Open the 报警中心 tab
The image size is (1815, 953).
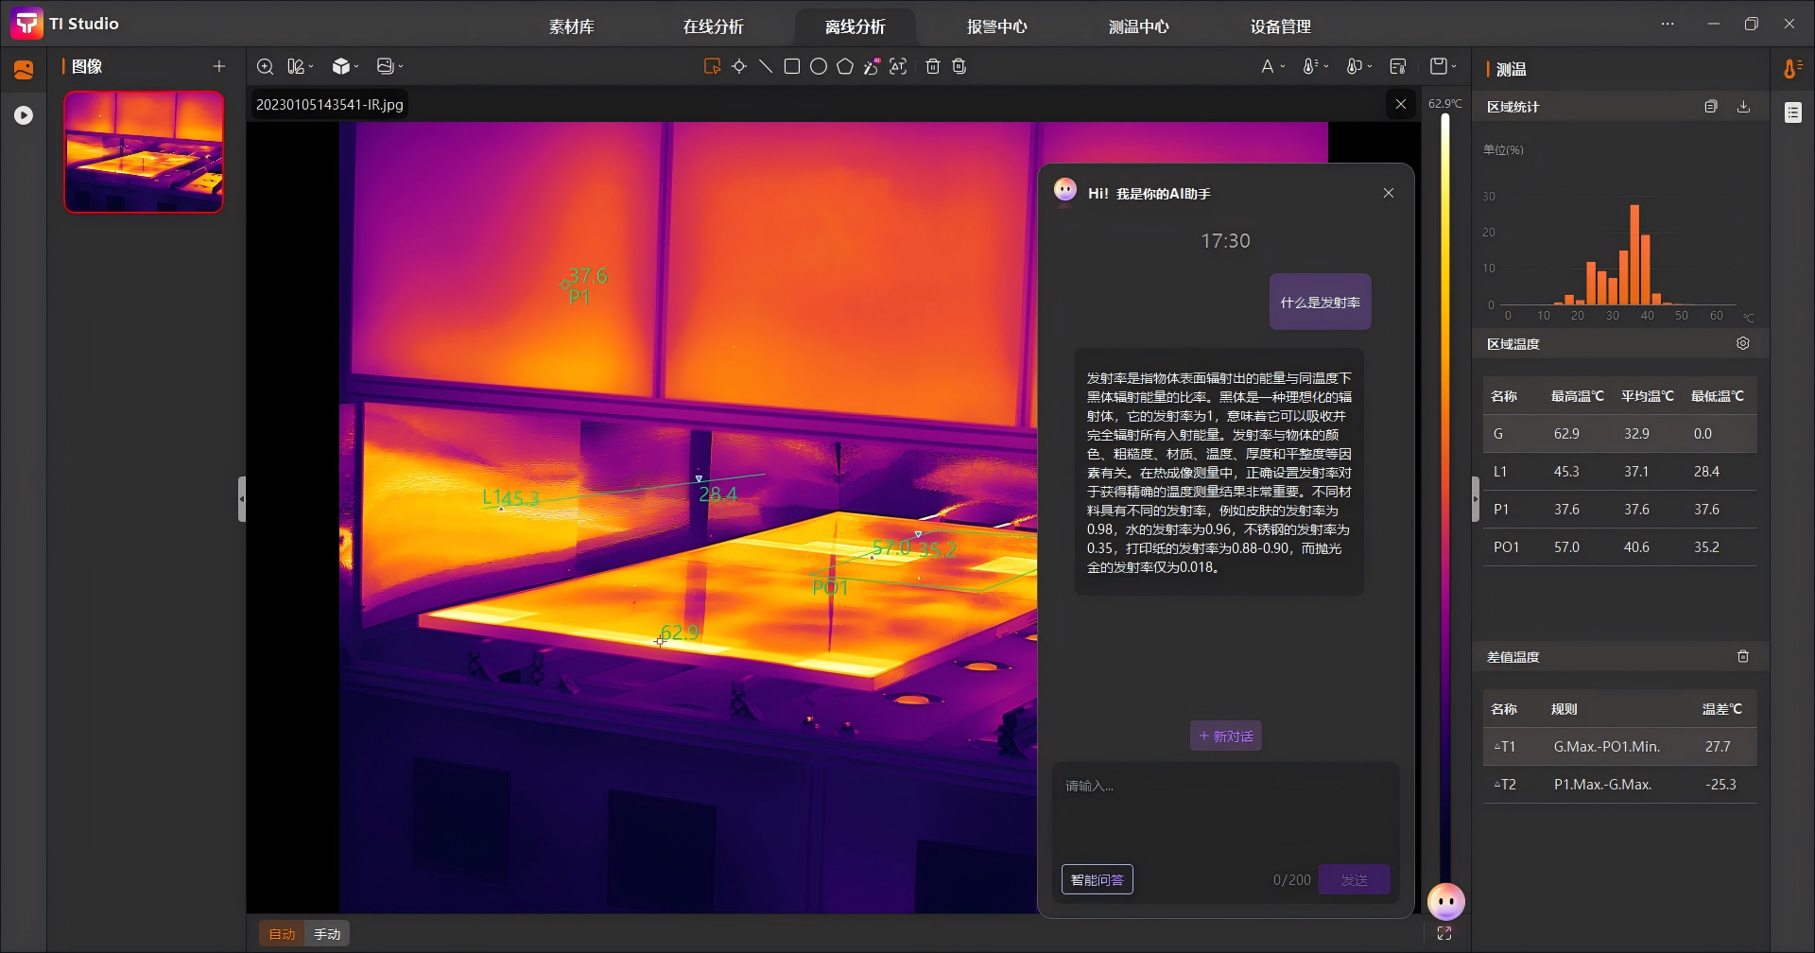pyautogui.click(x=996, y=26)
